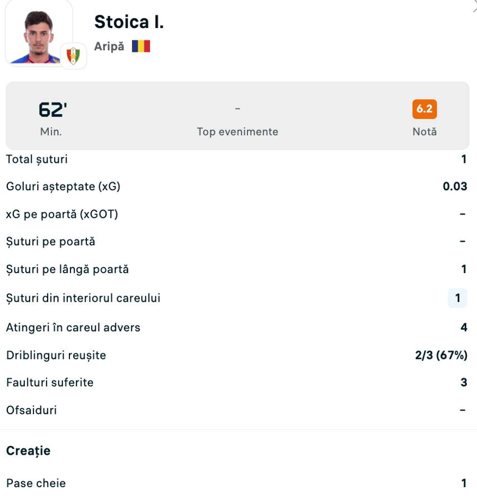This screenshot has height=502, width=477.
Task: Click the Romania flag icon
Action: tap(142, 46)
